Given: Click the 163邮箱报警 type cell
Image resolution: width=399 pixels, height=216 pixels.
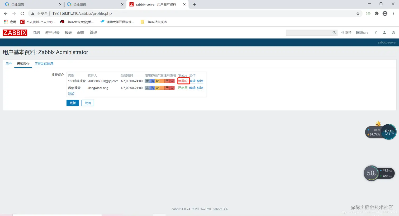Looking at the screenshot, I should tap(77, 81).
